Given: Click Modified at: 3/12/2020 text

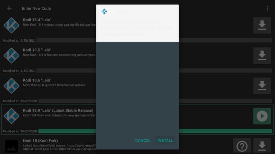Looking at the screenshot, I should (x=19, y=71).
